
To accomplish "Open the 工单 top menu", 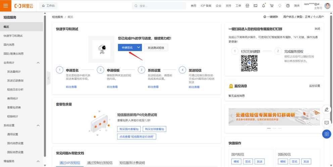I will click(x=238, y=6).
